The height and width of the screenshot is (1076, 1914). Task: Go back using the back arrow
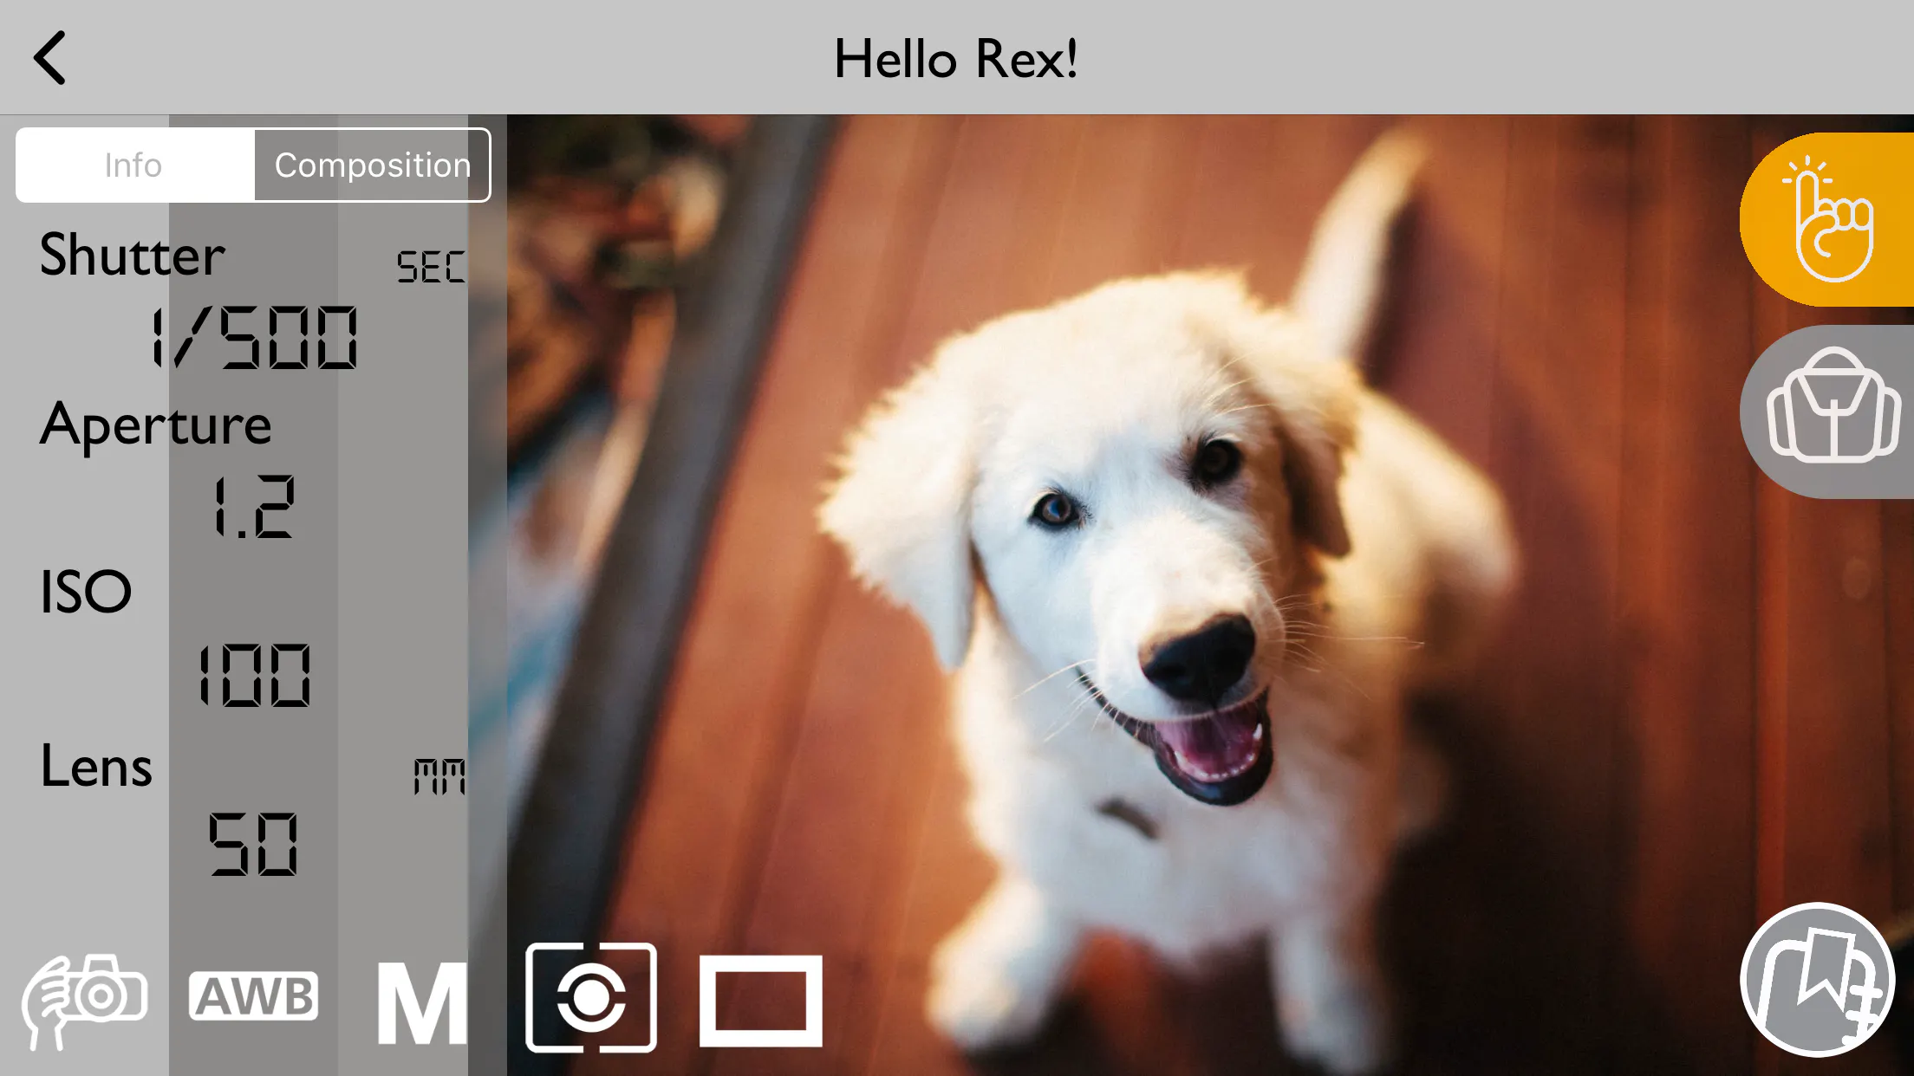click(x=49, y=58)
